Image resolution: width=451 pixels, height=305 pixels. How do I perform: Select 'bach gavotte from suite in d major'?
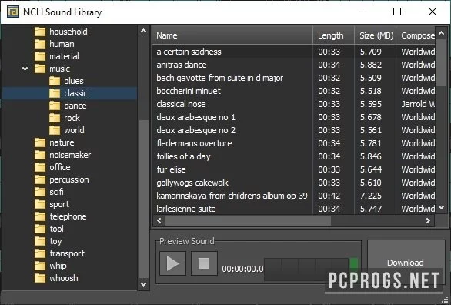[293, 78]
